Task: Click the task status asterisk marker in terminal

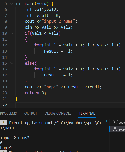Action: tap(4, 123)
